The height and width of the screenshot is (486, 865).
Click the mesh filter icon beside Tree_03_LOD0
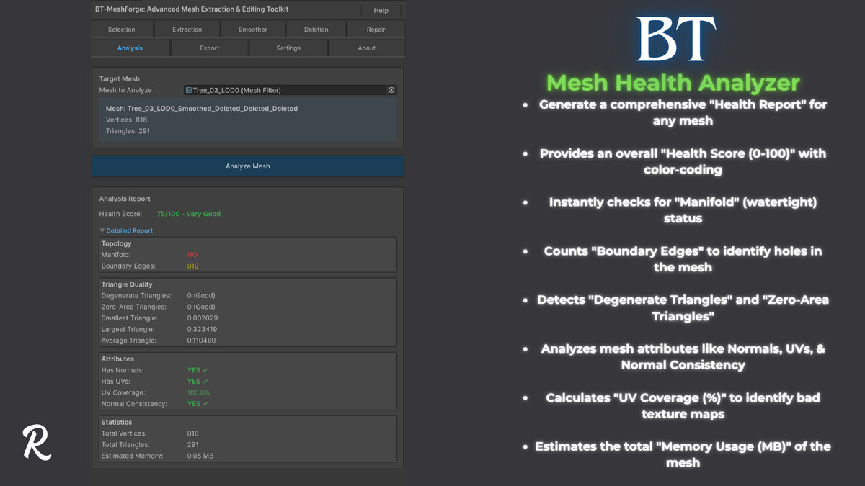click(190, 89)
